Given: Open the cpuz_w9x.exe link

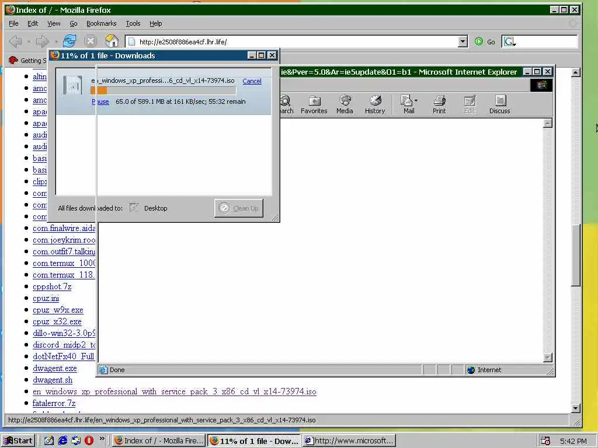Looking at the screenshot, I should tap(58, 310).
